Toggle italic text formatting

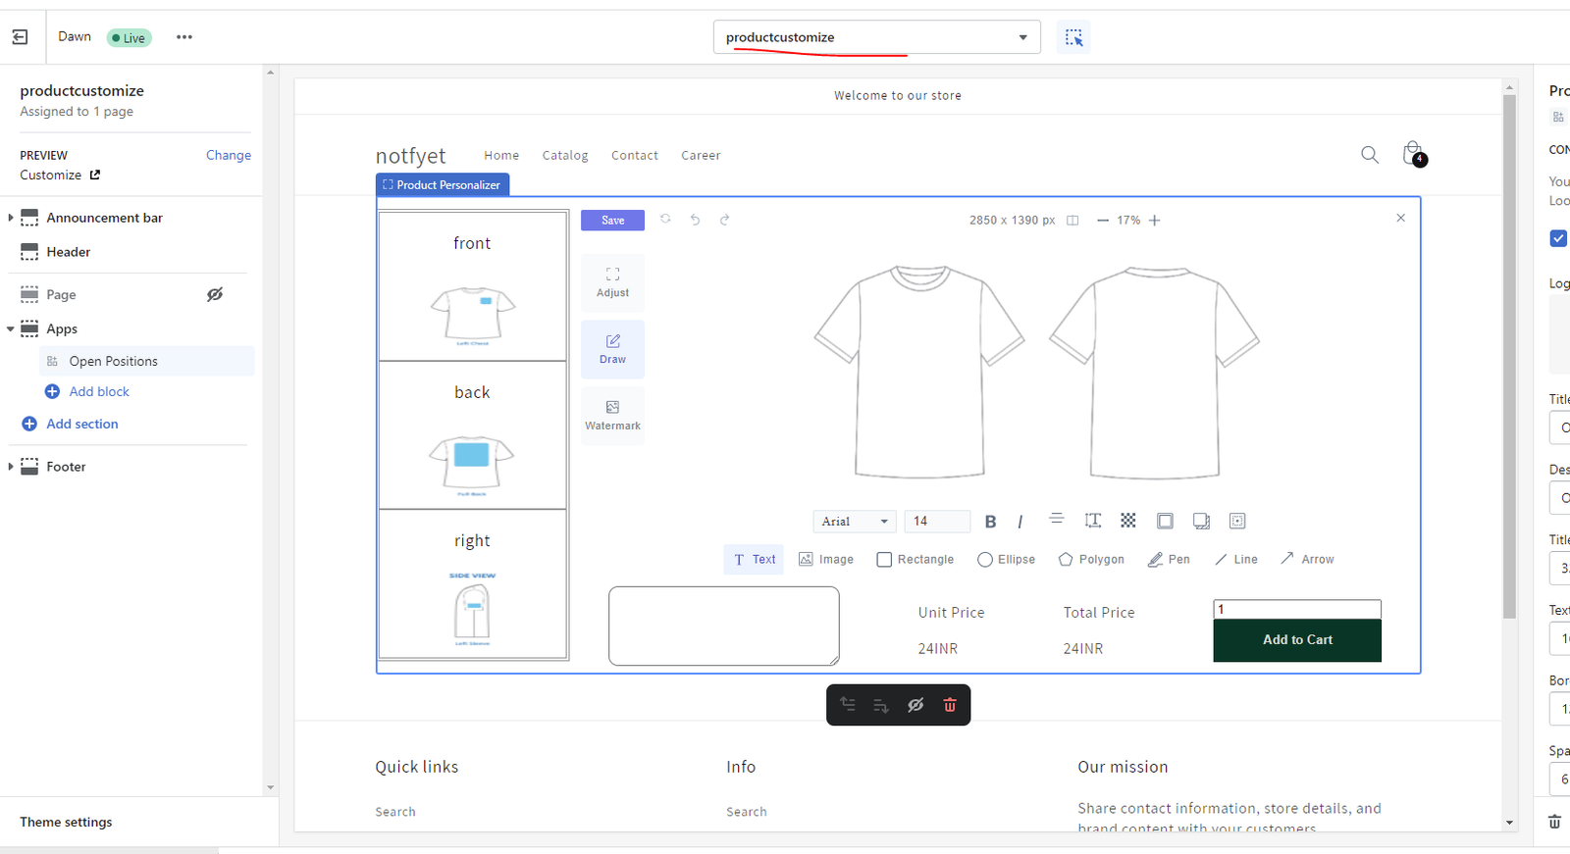(x=1020, y=522)
